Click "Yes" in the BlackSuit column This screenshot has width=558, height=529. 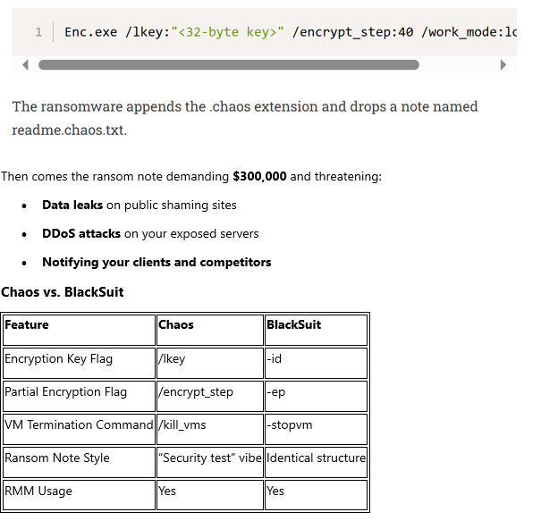pos(316,495)
